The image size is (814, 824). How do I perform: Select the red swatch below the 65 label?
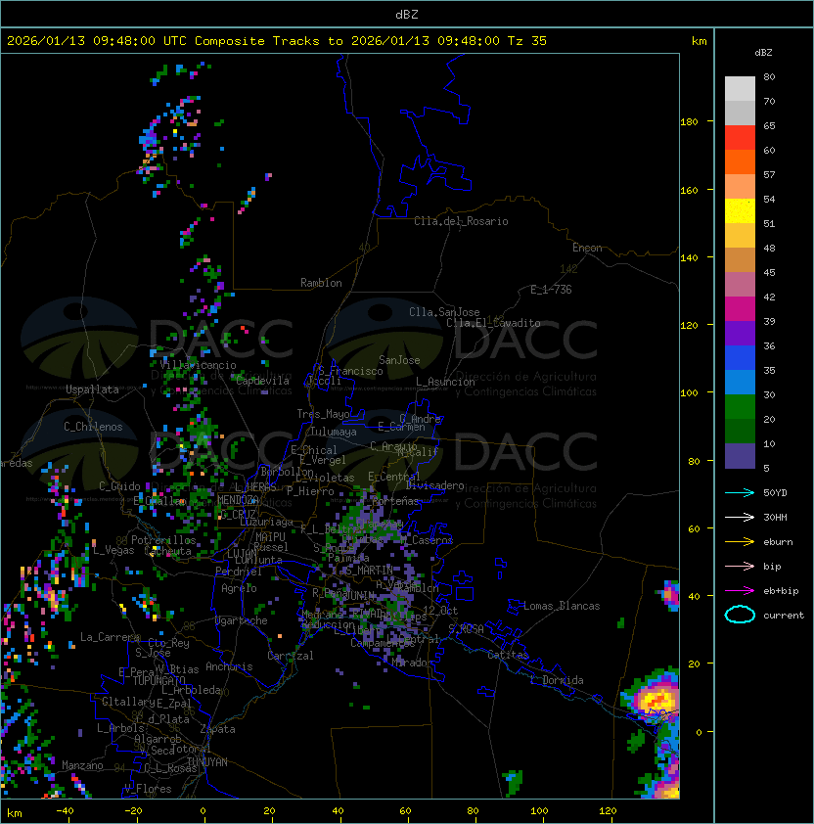[740, 138]
